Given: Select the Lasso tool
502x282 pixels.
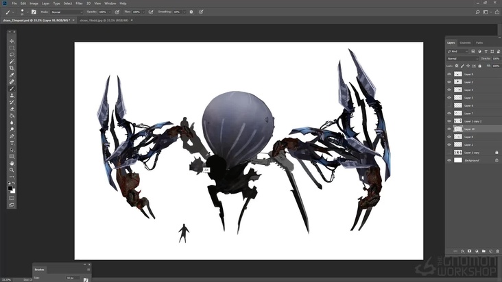Looking at the screenshot, I should point(12,55).
